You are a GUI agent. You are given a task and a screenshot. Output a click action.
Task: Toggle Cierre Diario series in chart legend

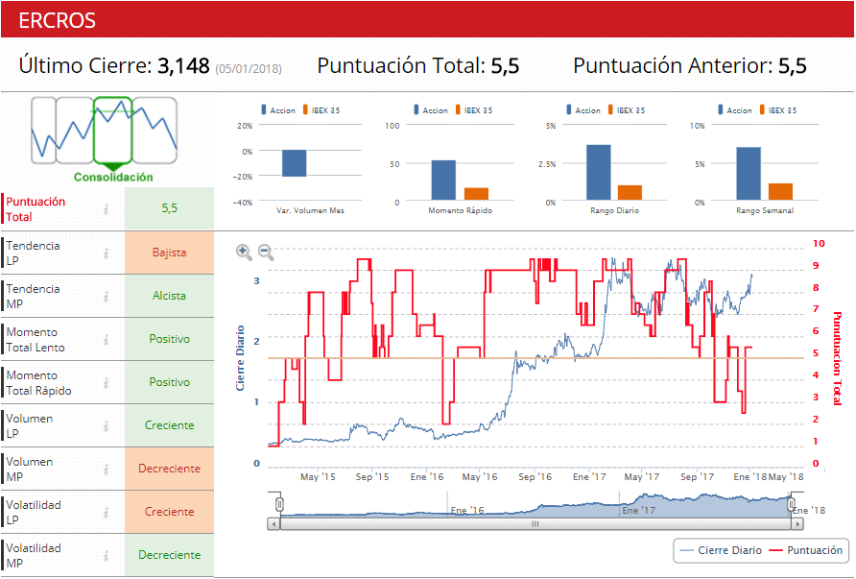[x=720, y=550]
